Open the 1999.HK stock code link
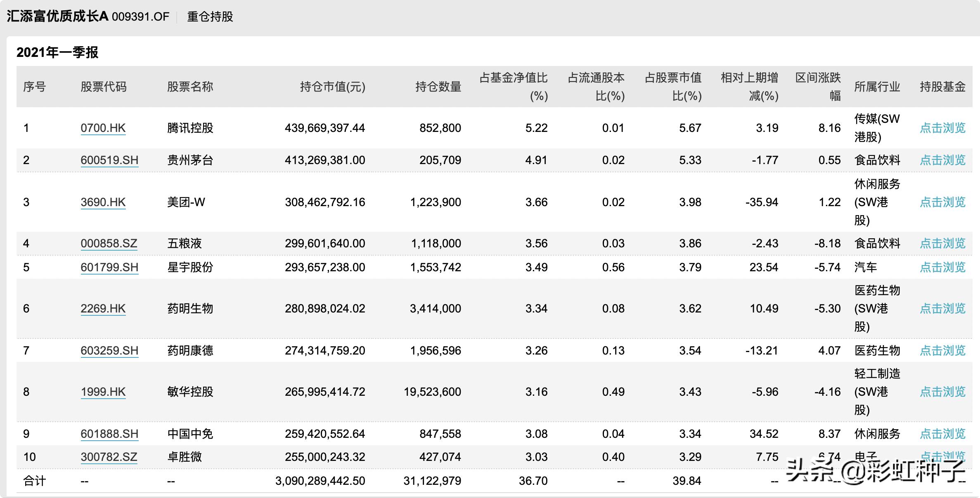 pyautogui.click(x=103, y=392)
